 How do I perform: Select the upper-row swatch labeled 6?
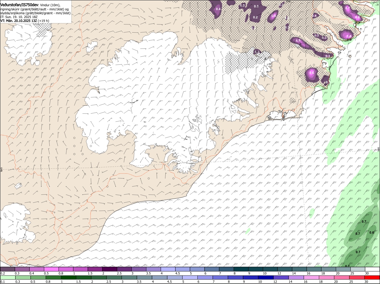212,269
